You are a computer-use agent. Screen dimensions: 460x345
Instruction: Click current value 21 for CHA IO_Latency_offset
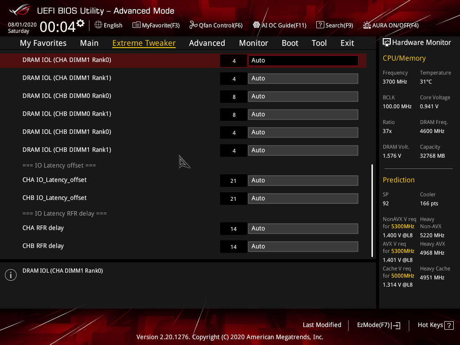(x=234, y=181)
